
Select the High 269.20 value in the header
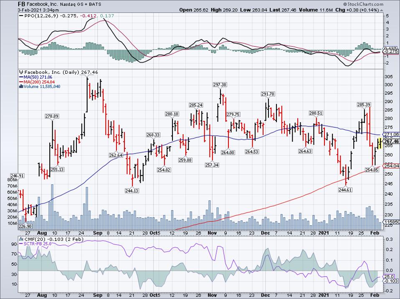click(224, 10)
